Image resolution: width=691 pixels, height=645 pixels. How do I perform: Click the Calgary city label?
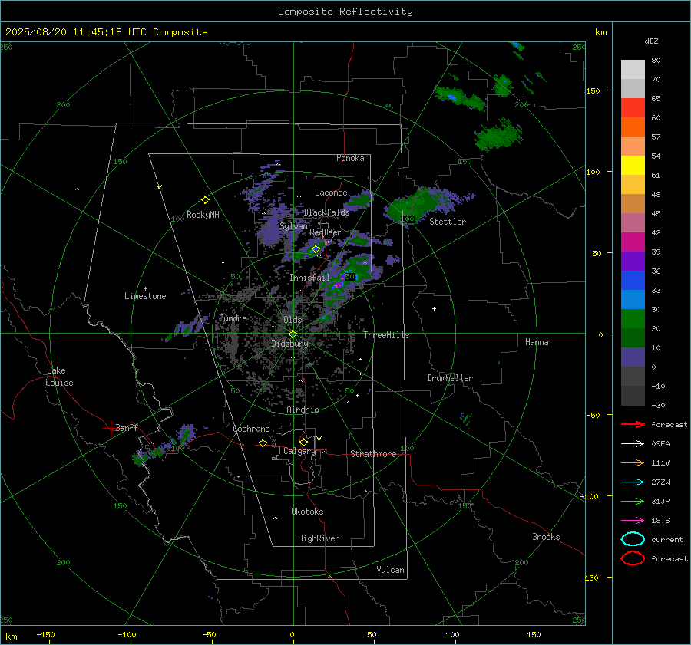point(299,451)
